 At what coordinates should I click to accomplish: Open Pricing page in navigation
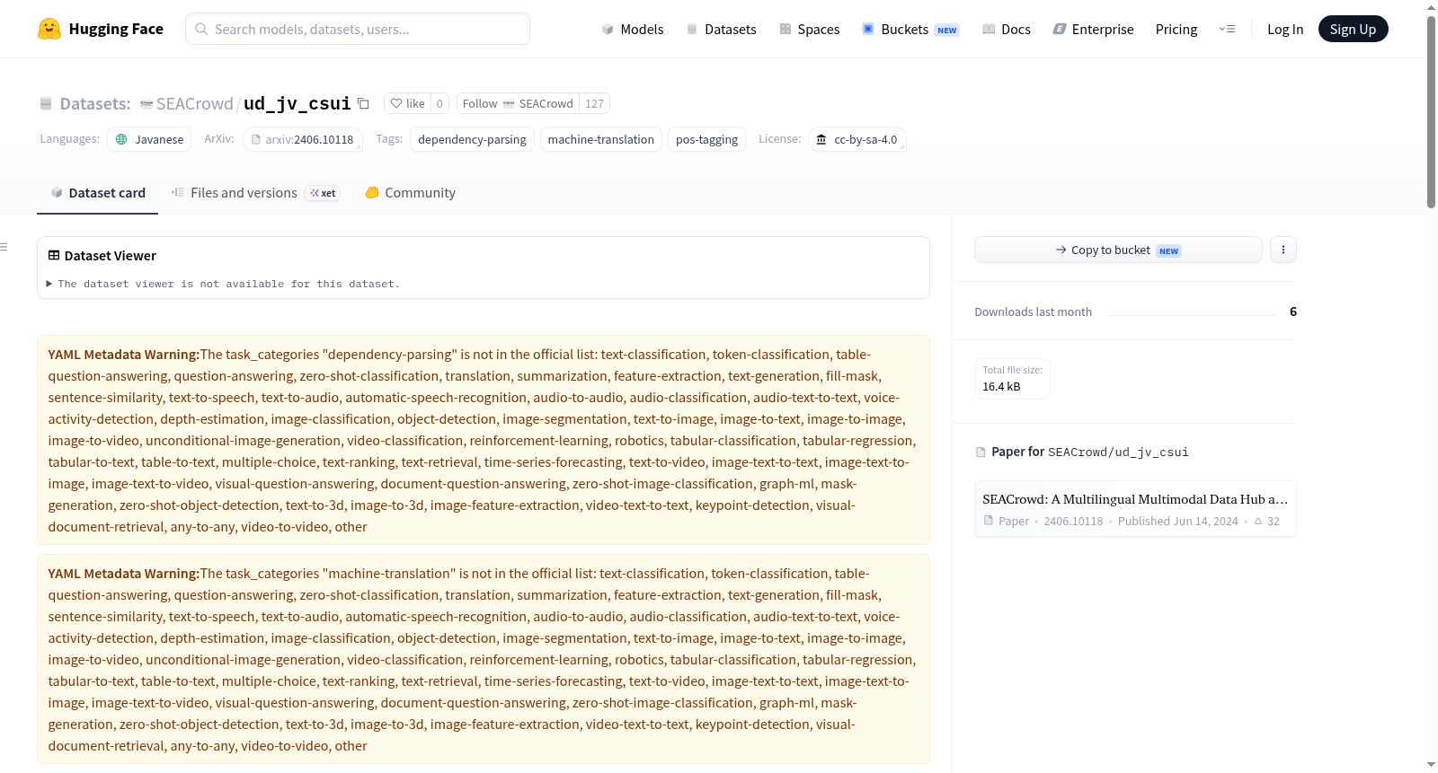(1176, 30)
